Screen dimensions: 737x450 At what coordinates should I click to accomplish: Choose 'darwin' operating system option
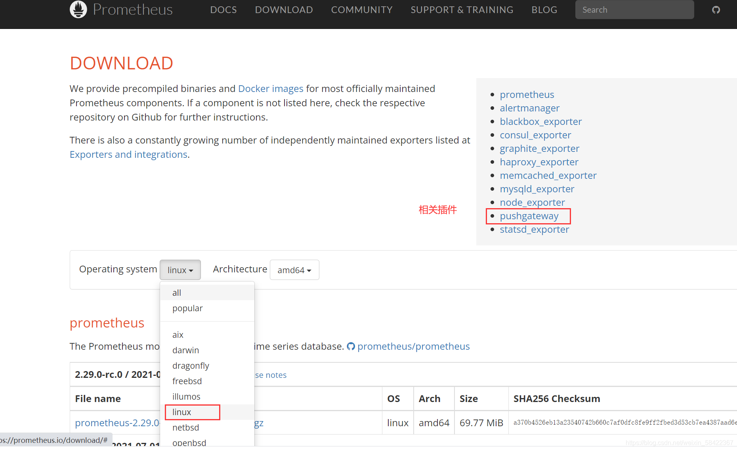point(207,350)
